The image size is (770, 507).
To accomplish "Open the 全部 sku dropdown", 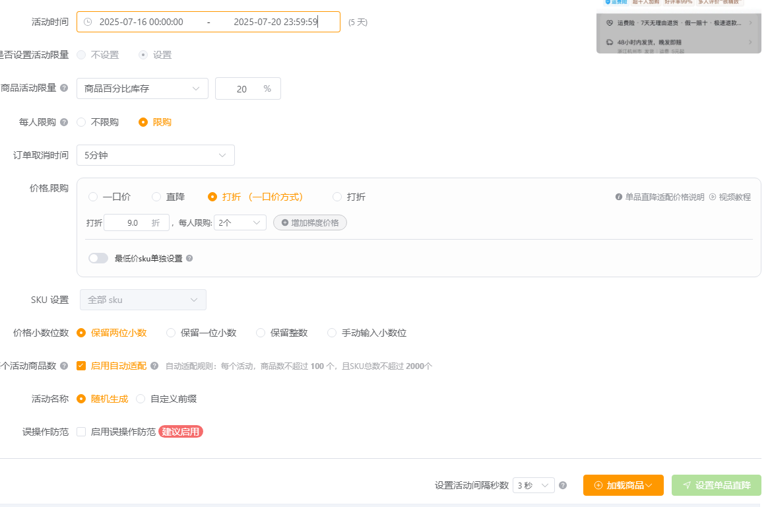I will click(x=143, y=299).
